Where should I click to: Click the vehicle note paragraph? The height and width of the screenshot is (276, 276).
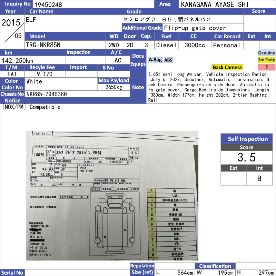tap(209, 87)
